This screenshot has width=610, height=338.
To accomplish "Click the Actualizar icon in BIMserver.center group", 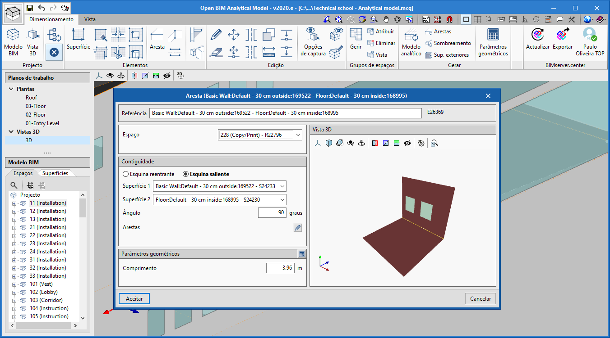I will point(538,41).
